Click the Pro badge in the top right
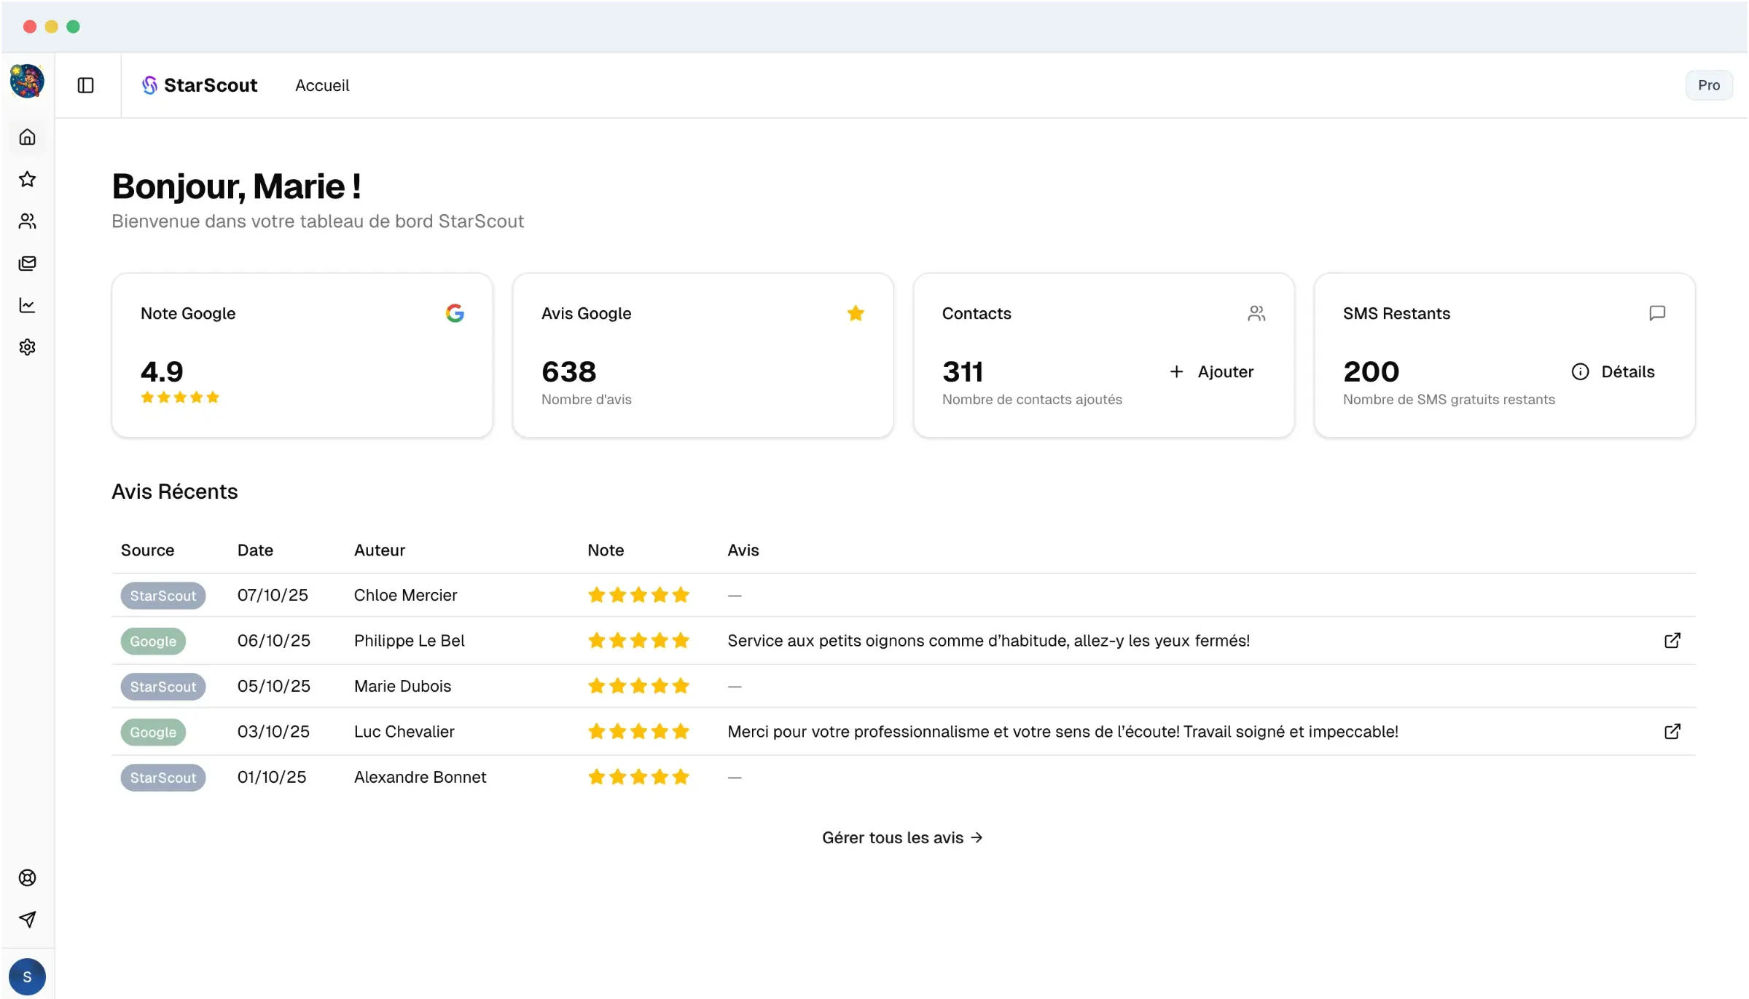Image resolution: width=1749 pixels, height=999 pixels. (1708, 84)
